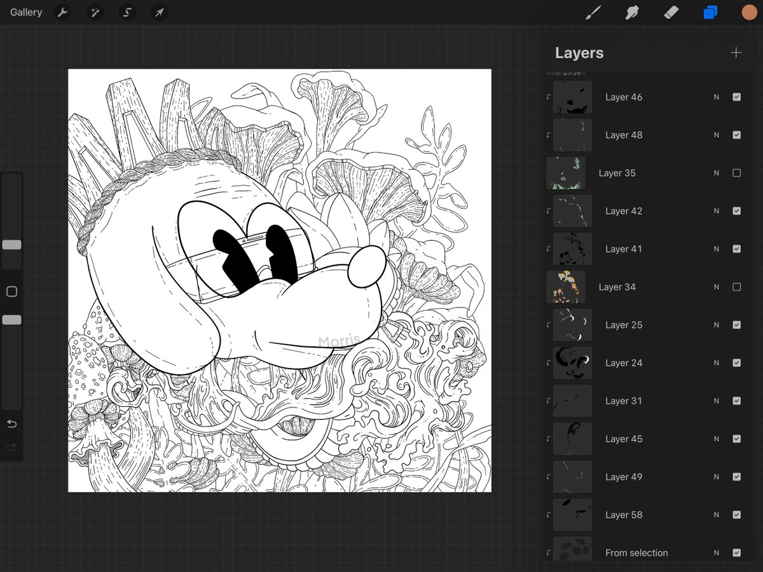Select the 'Layer 45' name

(624, 439)
